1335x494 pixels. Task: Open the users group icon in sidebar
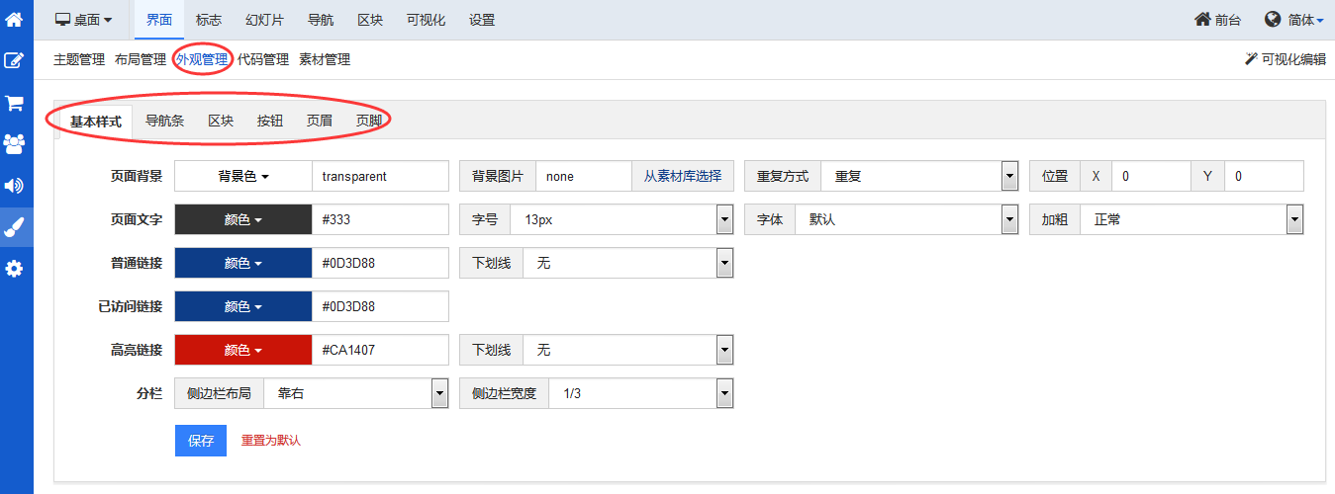15,144
